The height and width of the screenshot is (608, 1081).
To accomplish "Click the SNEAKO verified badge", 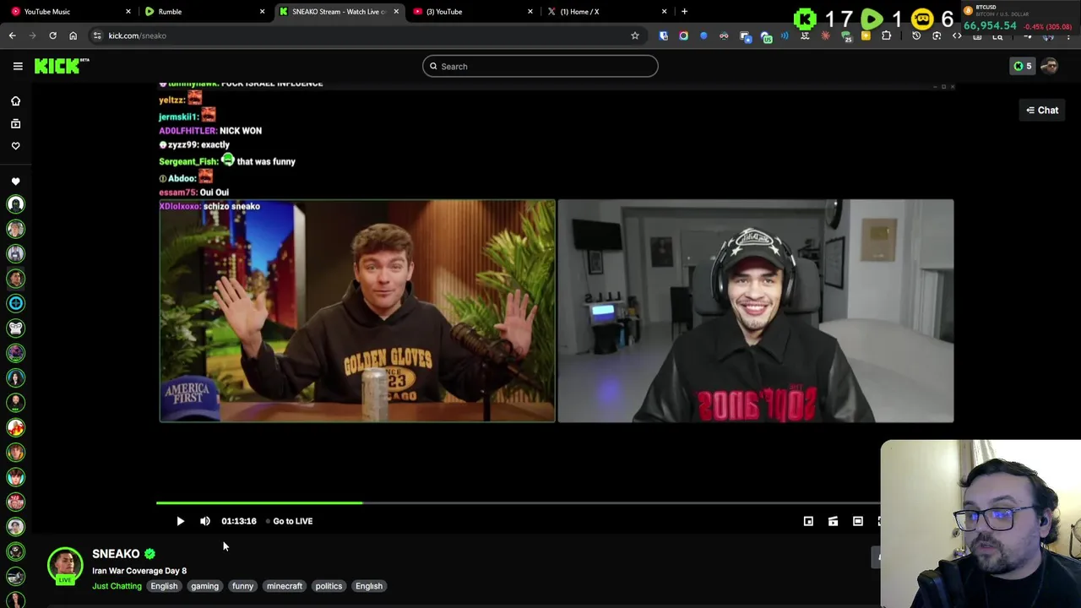I will tap(149, 554).
